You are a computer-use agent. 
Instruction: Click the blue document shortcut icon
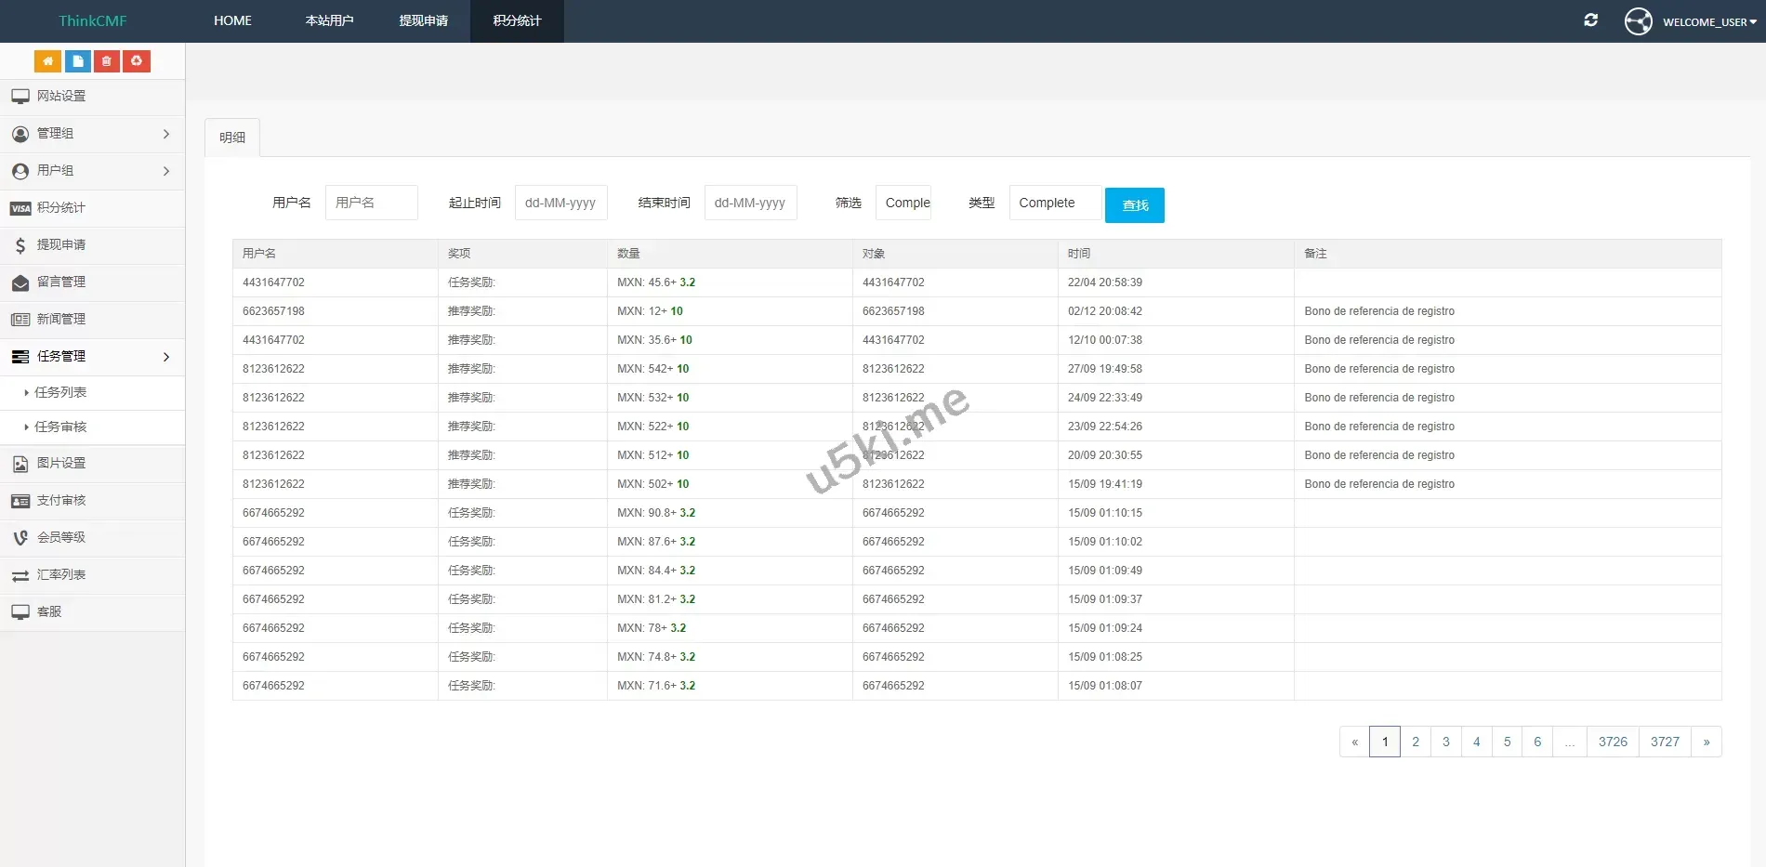[77, 61]
